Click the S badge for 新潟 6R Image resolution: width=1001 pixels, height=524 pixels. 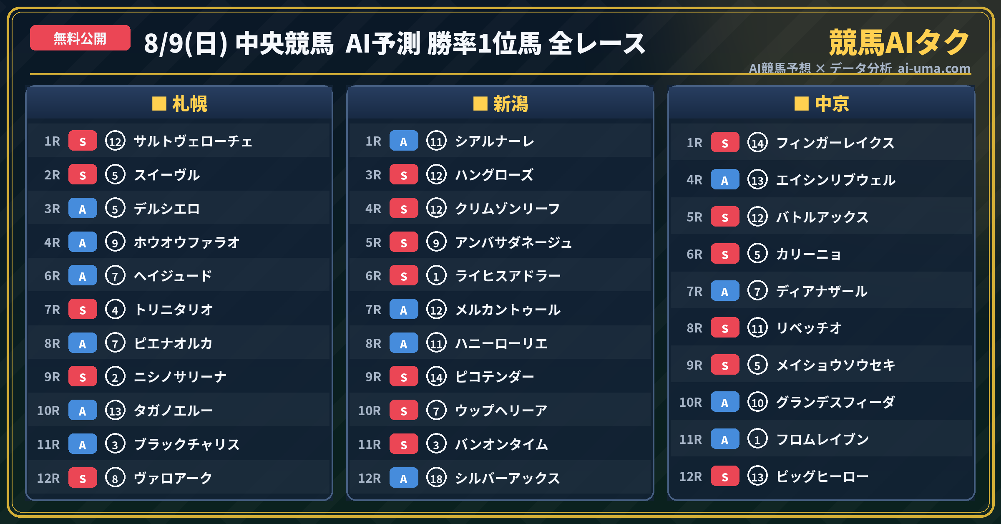404,276
